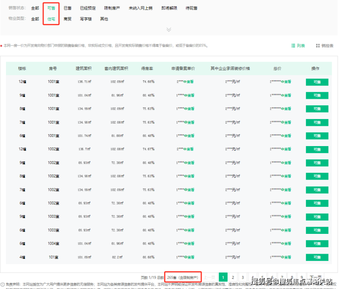Select 全部 in 销售状态 filter
This screenshot has height=289, width=340.
[35, 8]
